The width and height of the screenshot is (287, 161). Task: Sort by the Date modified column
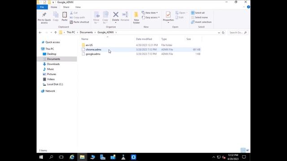coord(148,39)
